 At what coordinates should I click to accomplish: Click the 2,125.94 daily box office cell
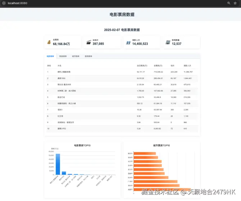pyautogui.click(x=140, y=84)
